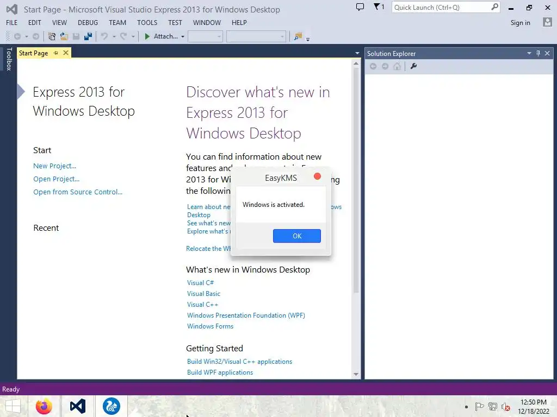Open the TOOLS menu

pyautogui.click(x=147, y=22)
